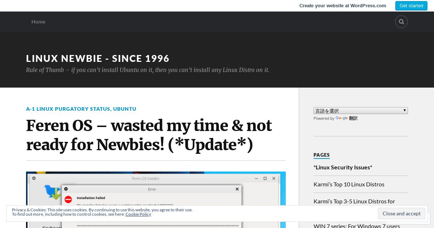
Task: Open the Feren OS post title
Action: pyautogui.click(x=149, y=135)
